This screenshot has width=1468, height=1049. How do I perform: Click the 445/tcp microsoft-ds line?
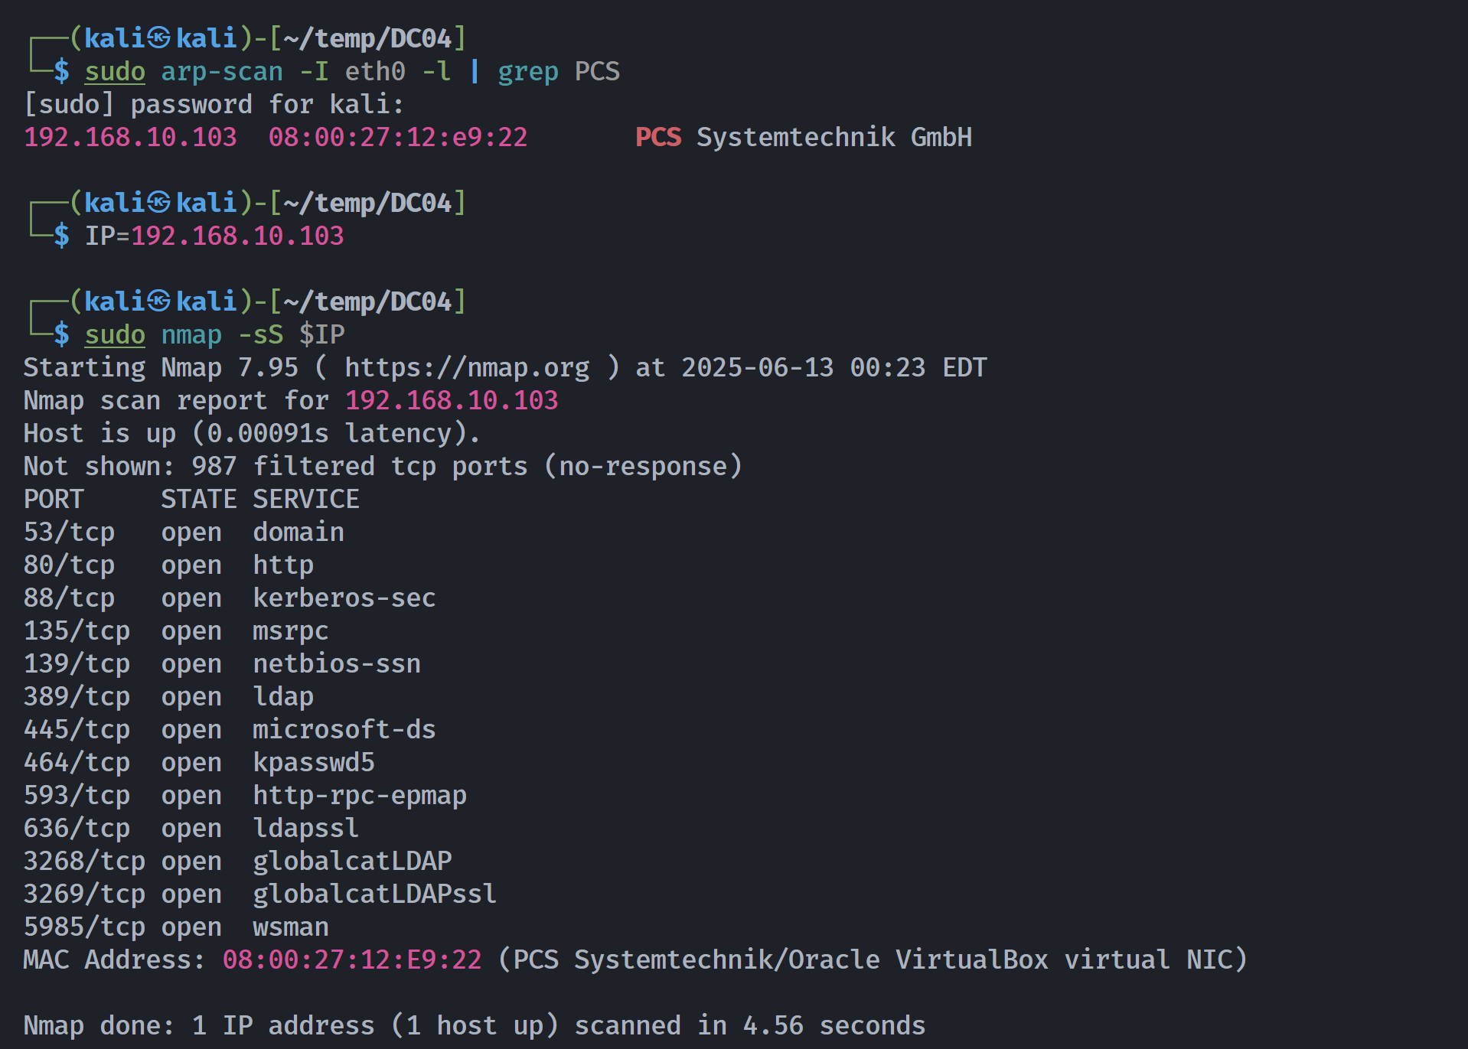click(x=230, y=730)
